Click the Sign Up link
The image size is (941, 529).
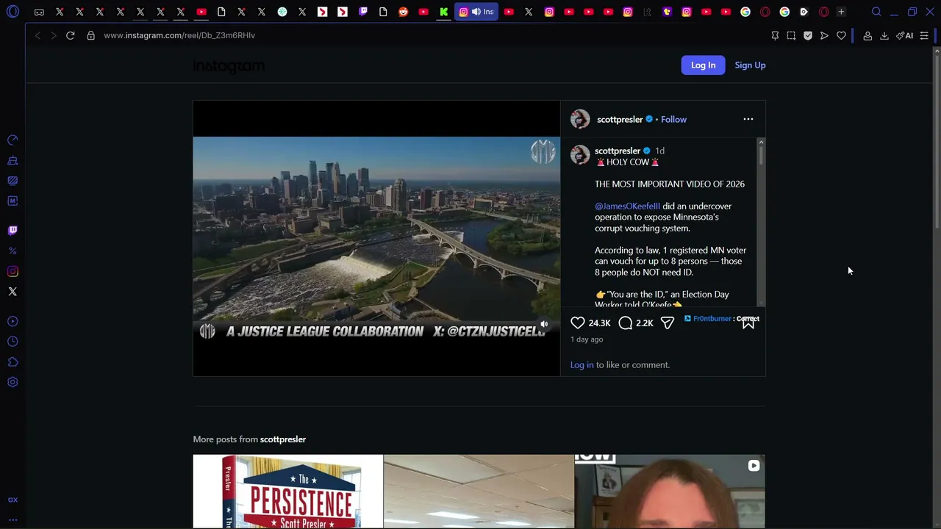coord(750,65)
